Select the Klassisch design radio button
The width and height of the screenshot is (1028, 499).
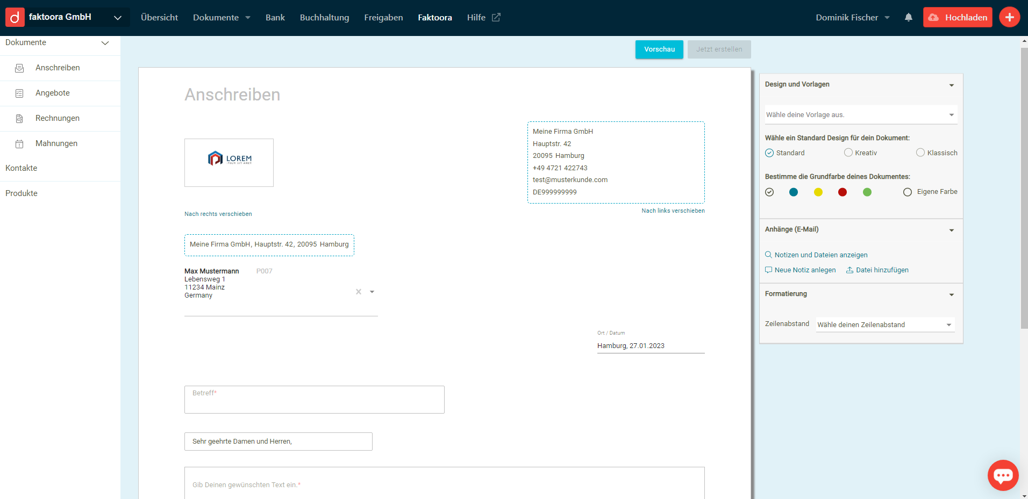click(920, 153)
